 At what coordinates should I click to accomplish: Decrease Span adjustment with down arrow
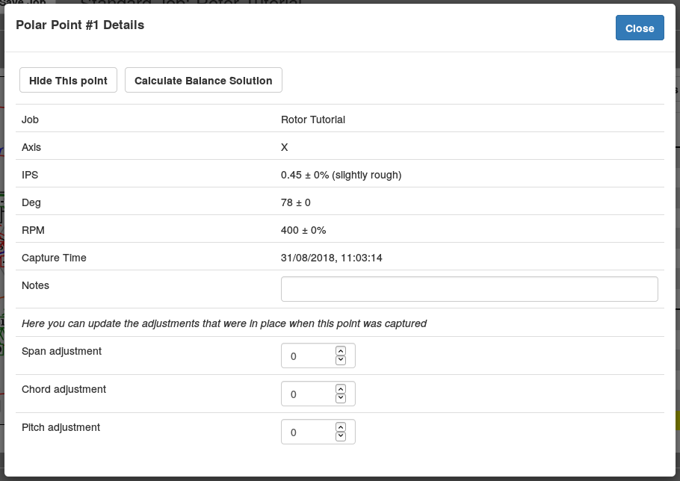[341, 361]
